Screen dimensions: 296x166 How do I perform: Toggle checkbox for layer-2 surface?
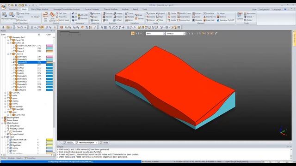[14, 51]
